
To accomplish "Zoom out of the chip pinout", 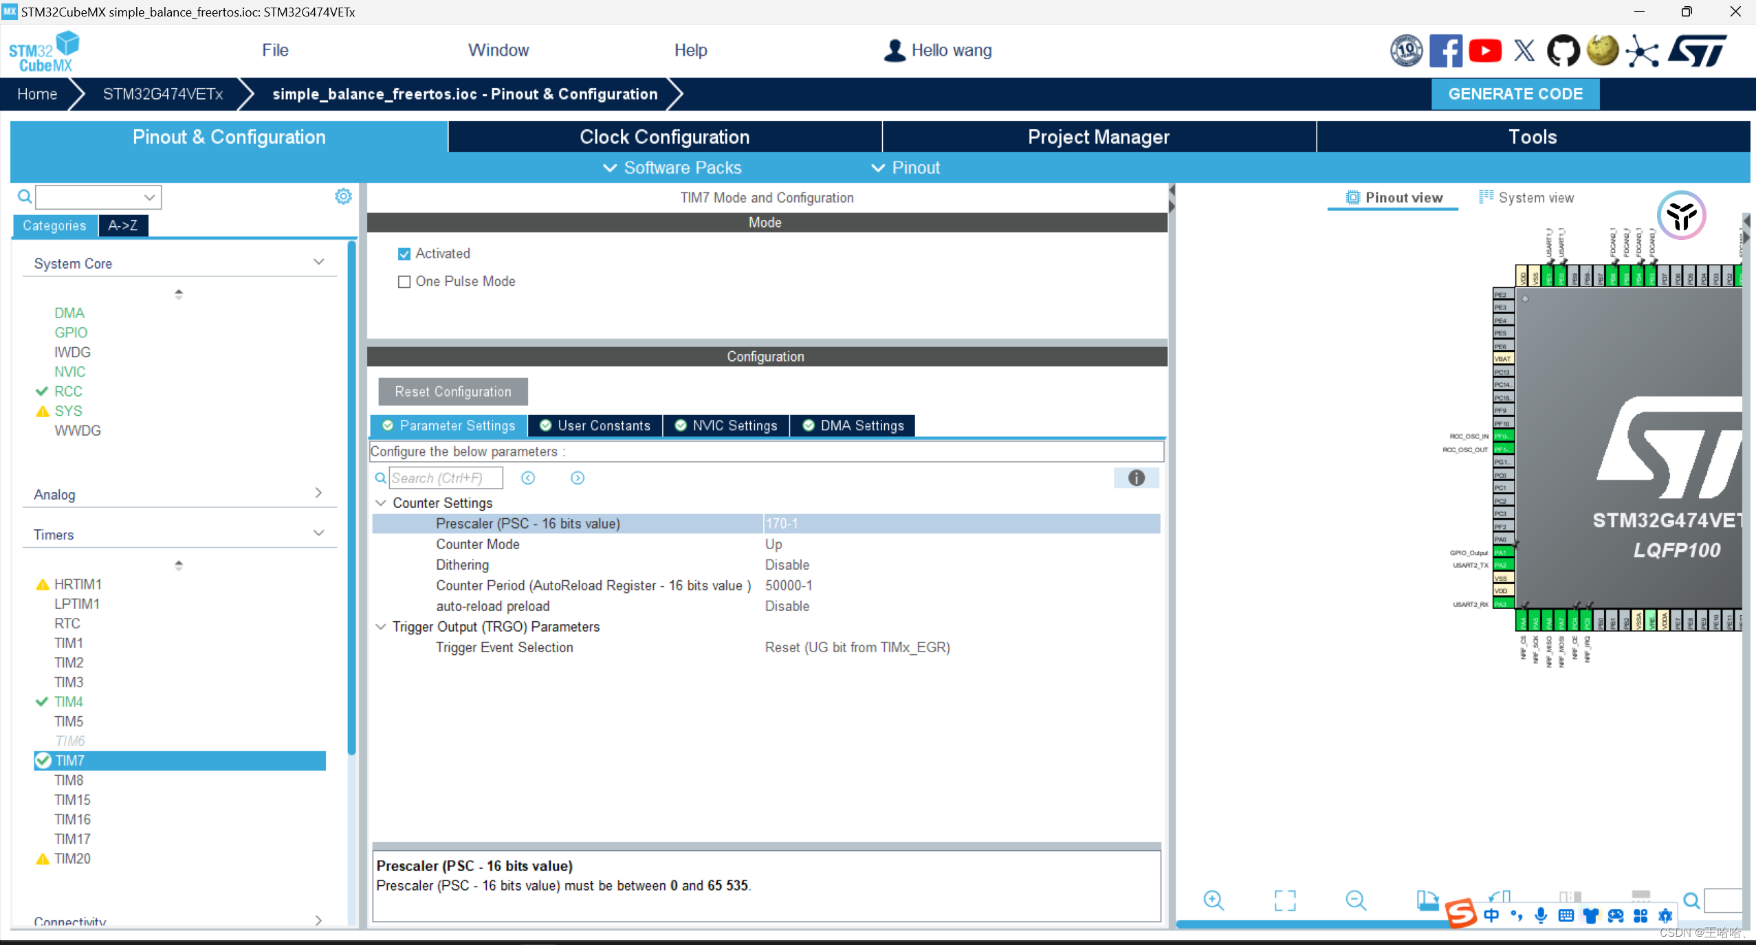I will click(1355, 900).
